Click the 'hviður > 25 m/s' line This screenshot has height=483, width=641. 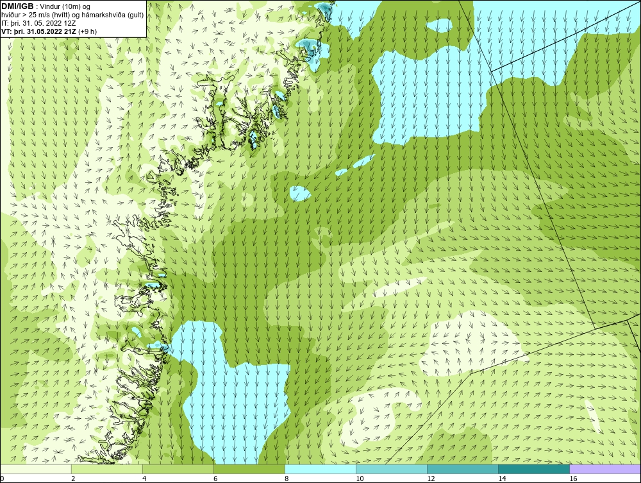72,15
